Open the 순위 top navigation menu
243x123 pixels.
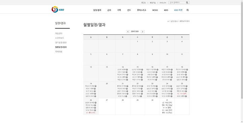coord(109,10)
